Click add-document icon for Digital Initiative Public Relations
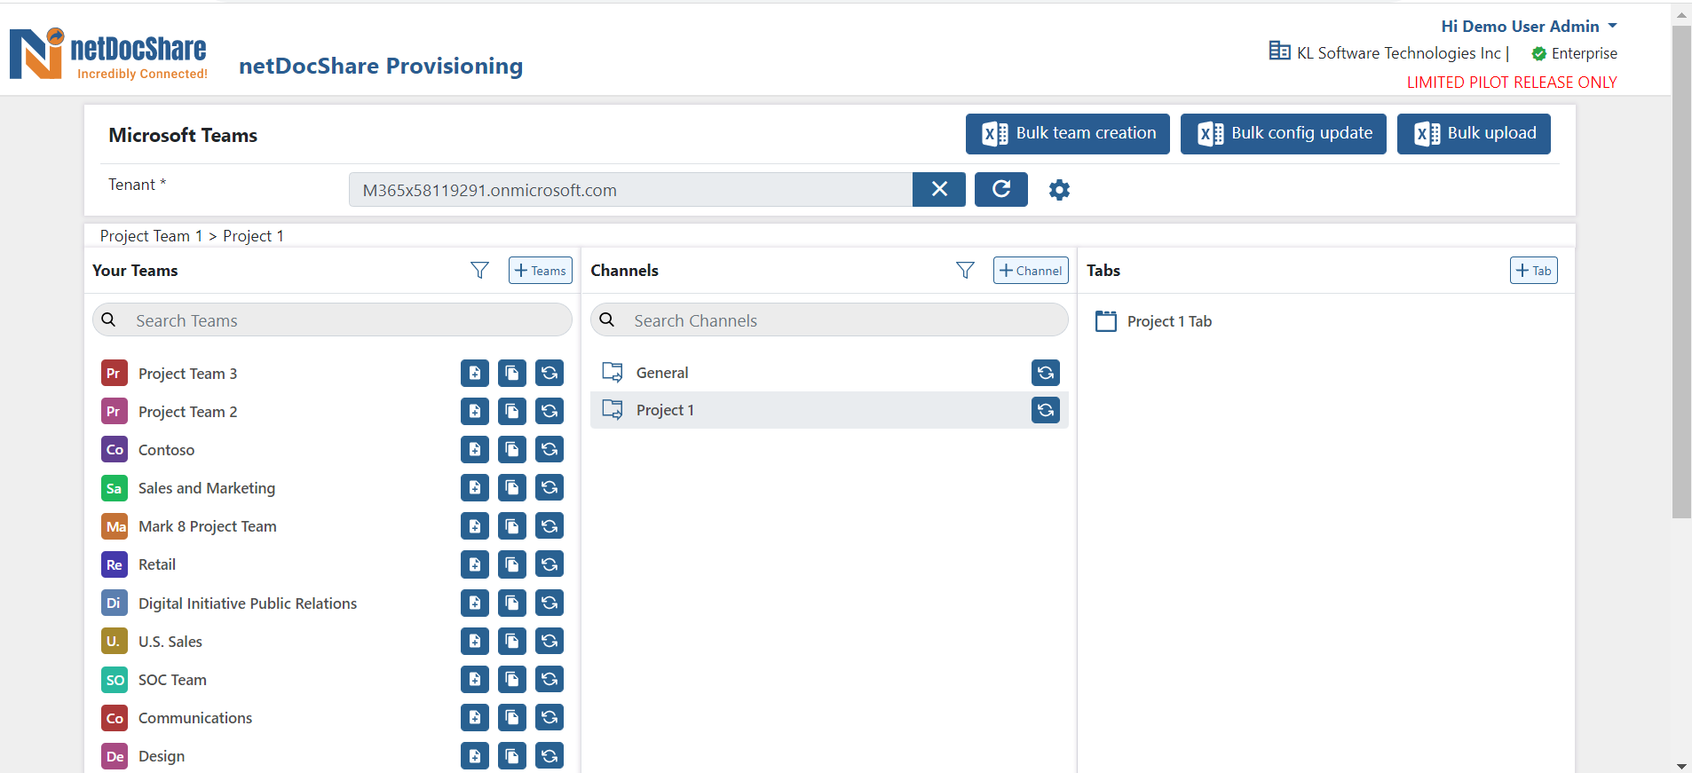Screen dimensions: 1692x773 (475, 603)
